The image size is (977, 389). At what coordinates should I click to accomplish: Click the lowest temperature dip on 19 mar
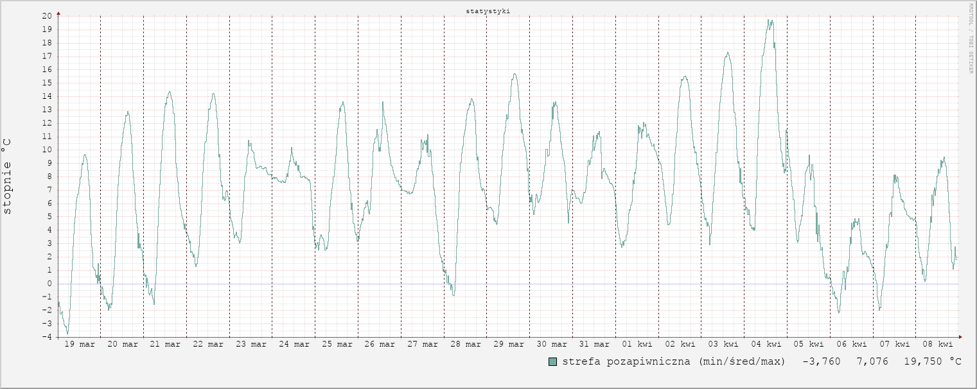pos(67,333)
